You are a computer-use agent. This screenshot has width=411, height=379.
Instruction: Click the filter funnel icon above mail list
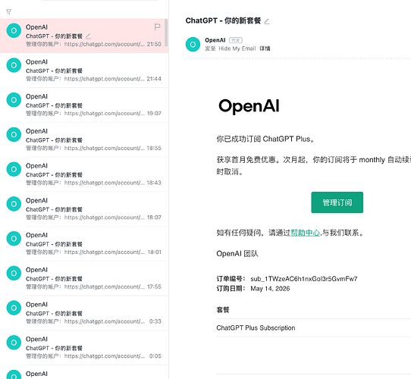[8, 12]
